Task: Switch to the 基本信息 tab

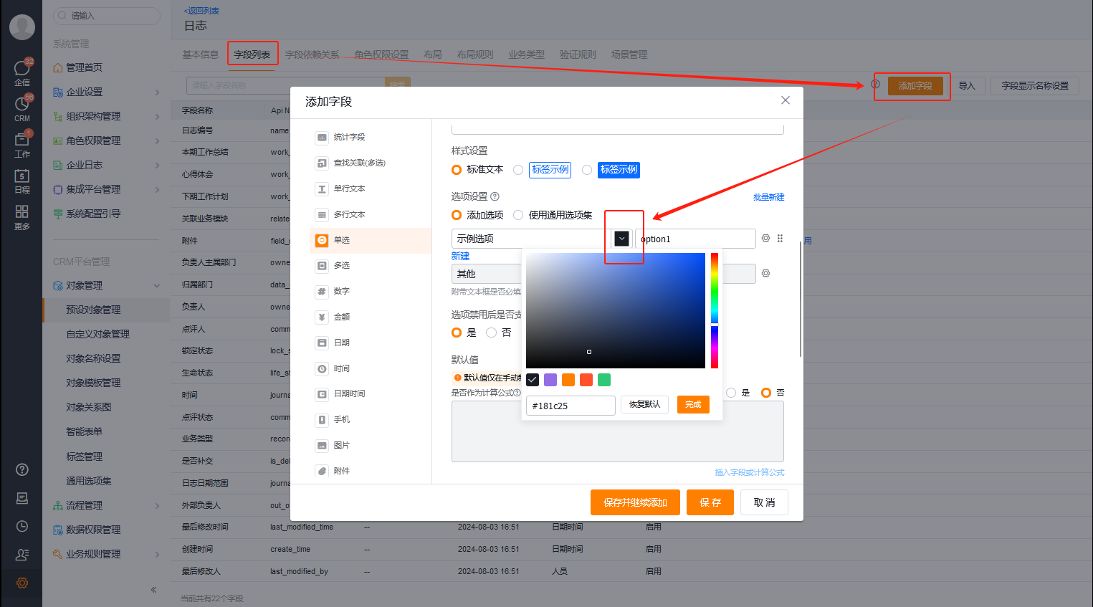Action: 200,54
